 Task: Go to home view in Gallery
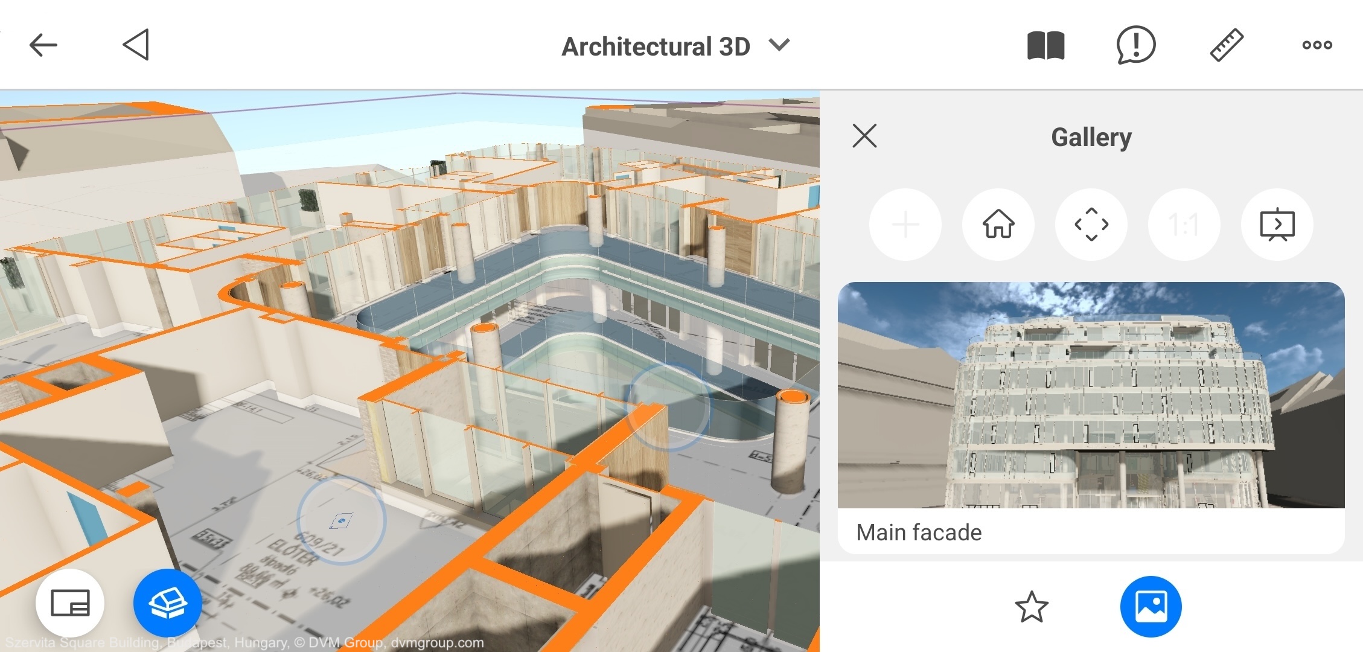click(998, 225)
